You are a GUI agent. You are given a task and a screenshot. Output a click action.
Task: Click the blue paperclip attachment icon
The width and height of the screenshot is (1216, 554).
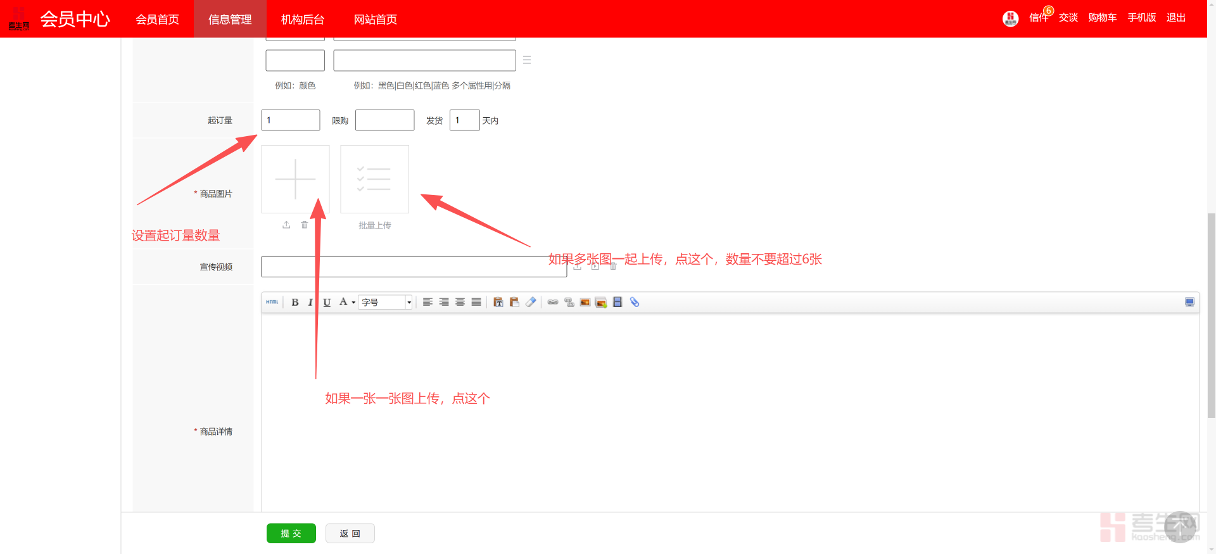click(x=634, y=303)
